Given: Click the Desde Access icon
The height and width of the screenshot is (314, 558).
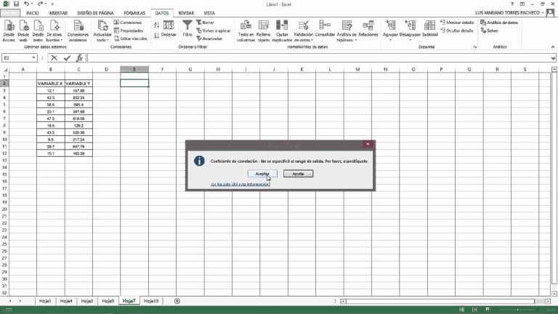Looking at the screenshot, I should pos(9,31).
